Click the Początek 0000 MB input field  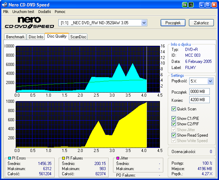200,92
